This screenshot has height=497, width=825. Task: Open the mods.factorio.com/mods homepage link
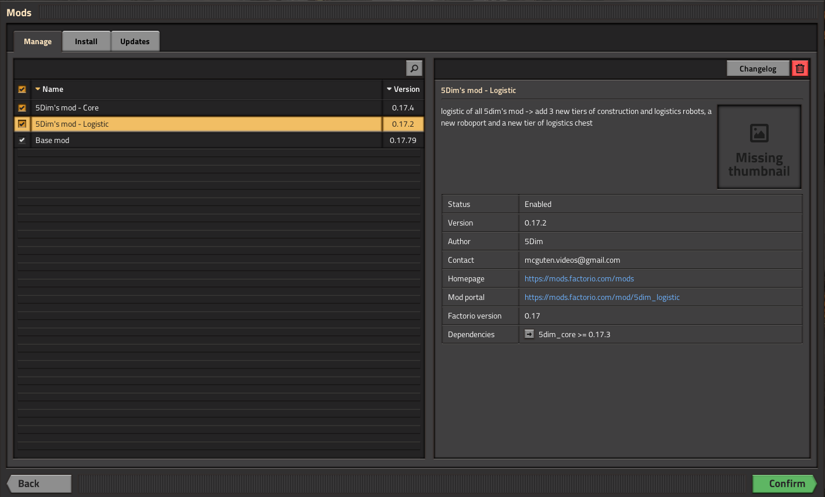[x=579, y=278]
